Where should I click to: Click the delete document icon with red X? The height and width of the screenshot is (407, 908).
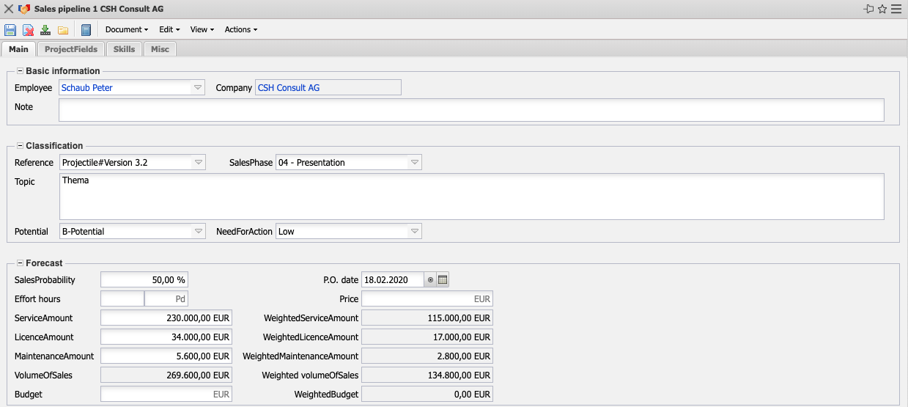(28, 30)
